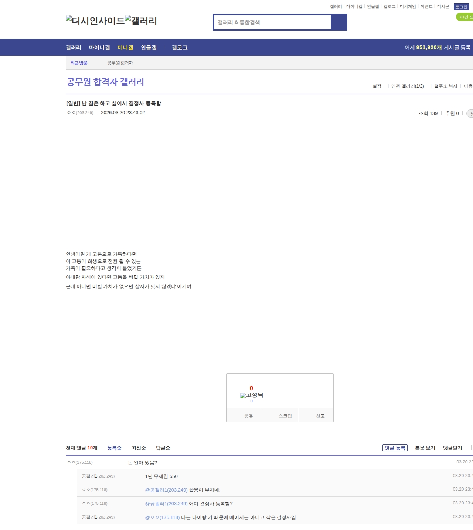Image resolution: width=473 pixels, height=530 pixels.
Task: Open 디시콘 in the top utility links
Action: click(x=443, y=7)
